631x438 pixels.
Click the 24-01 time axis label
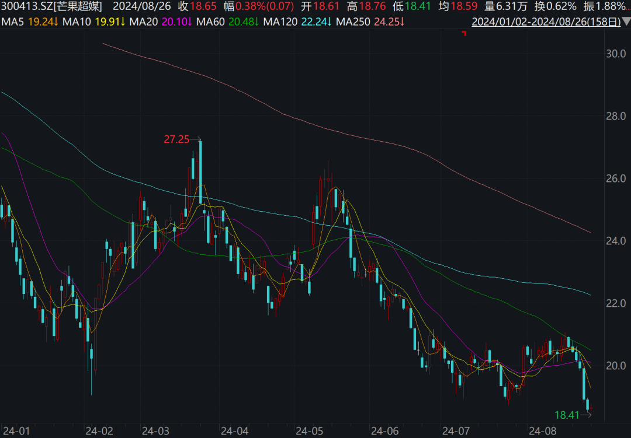click(16, 431)
